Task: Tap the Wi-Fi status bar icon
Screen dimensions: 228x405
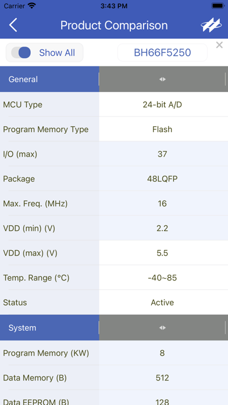Action: [32, 6]
